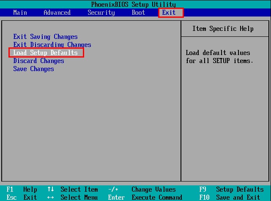Go to the Security tab
The height and width of the screenshot is (201, 271).
101,12
